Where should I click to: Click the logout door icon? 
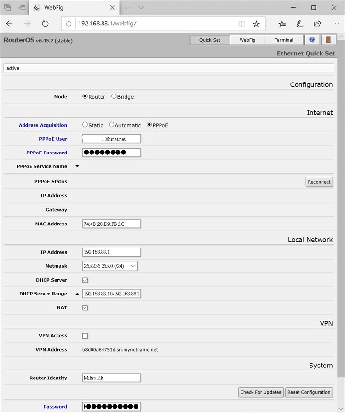point(328,40)
